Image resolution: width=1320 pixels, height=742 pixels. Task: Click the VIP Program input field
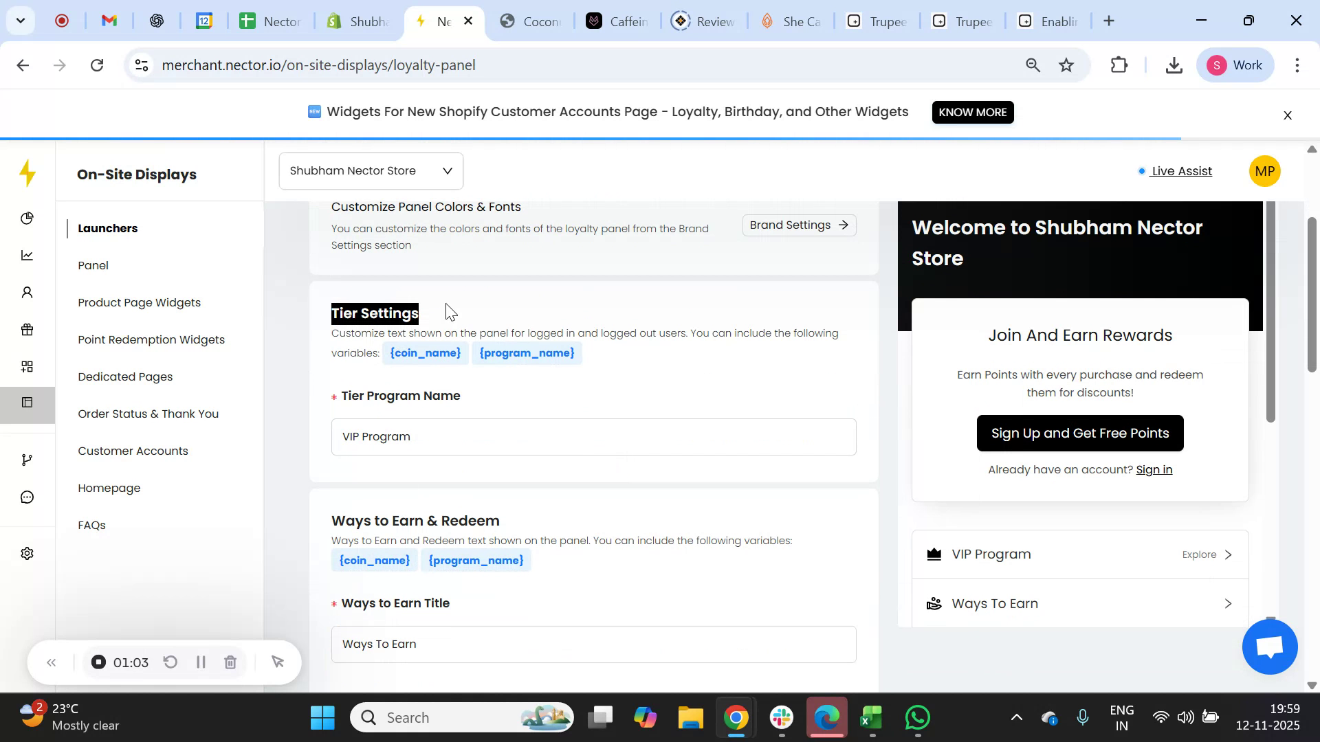coord(593,436)
